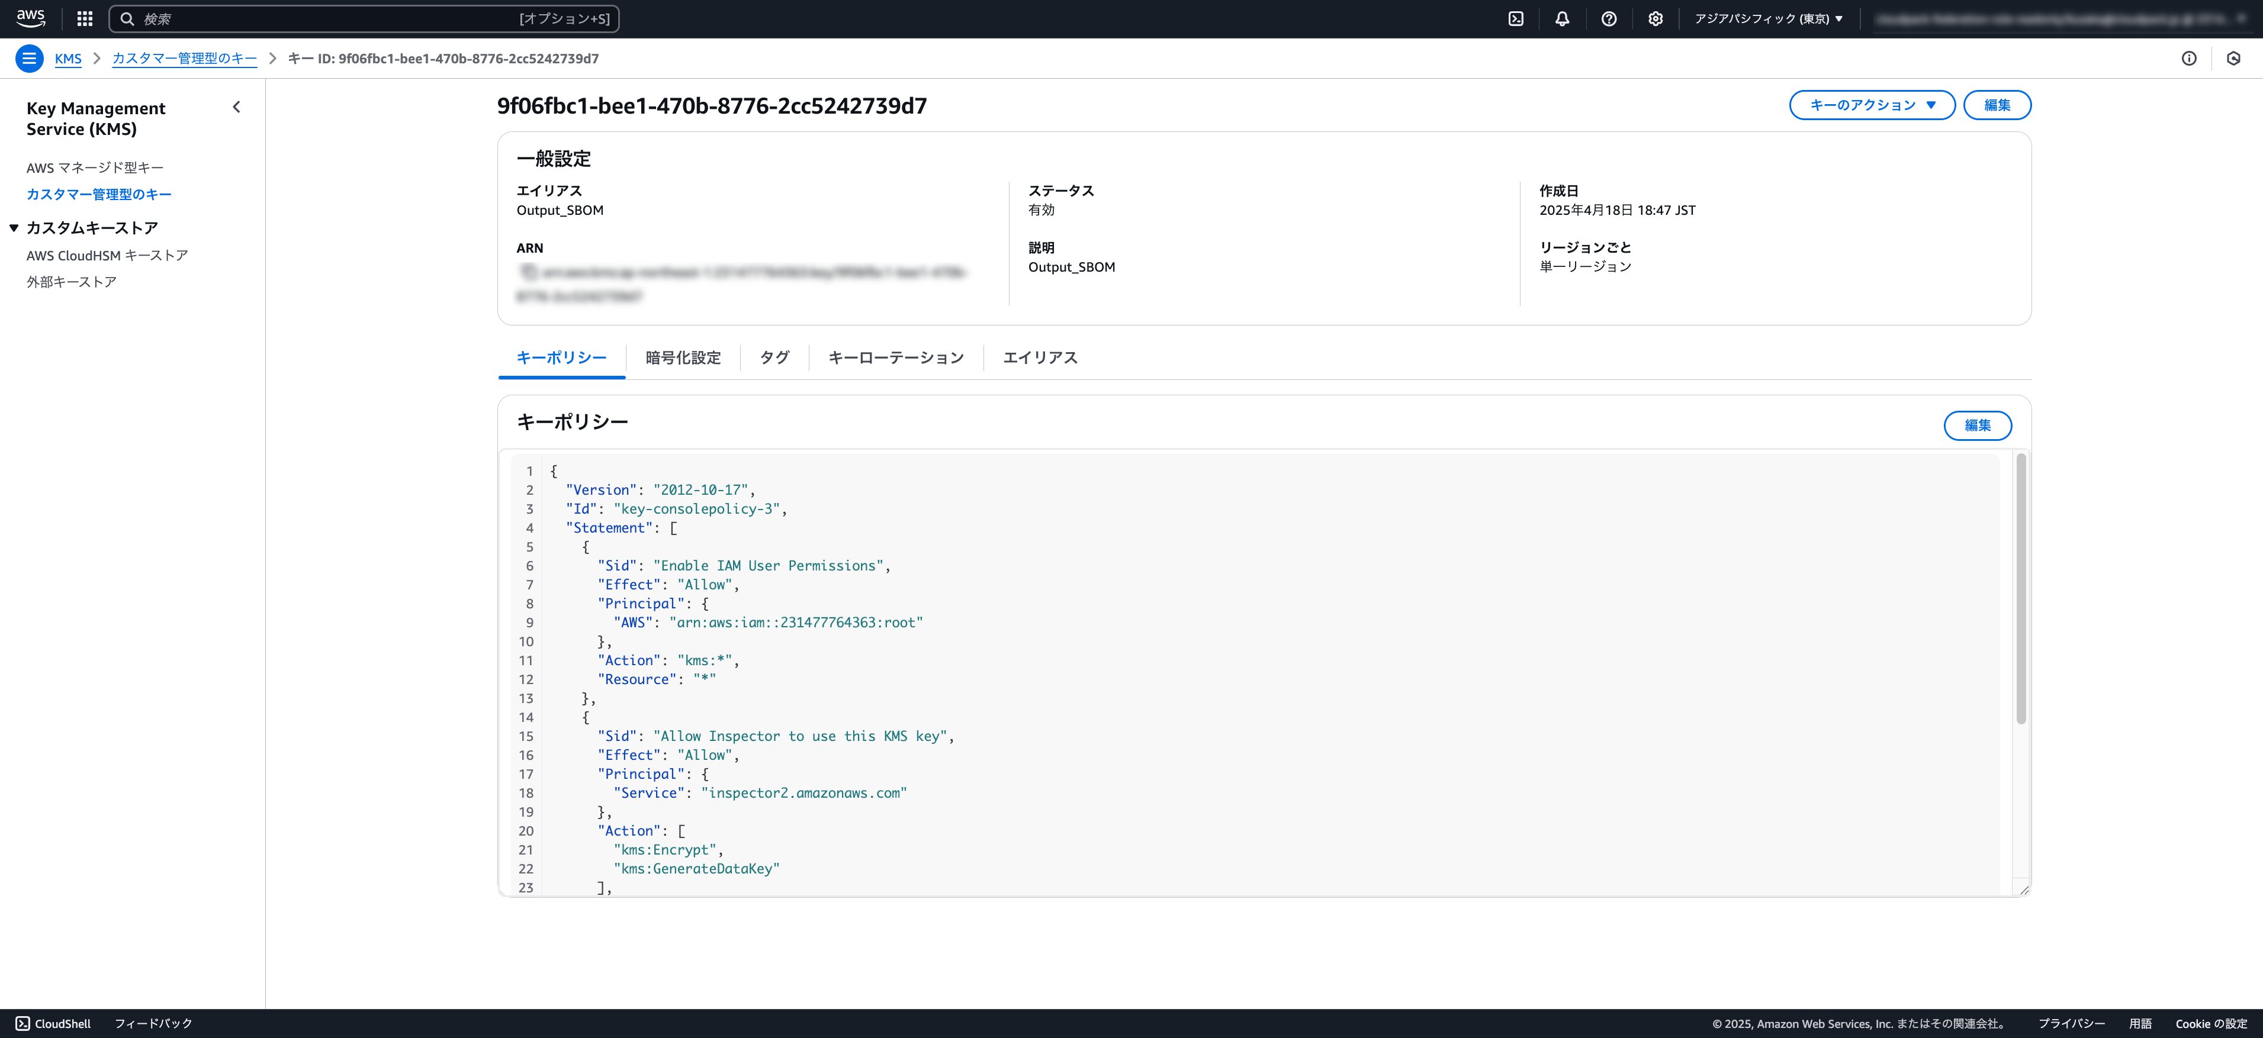2263x1038 pixels.
Task: Open AWS CloudHSM キーストア page
Action: click(107, 254)
